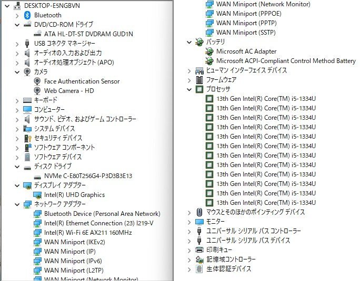Select WAN Miniport (L2TP) entry
The image size is (360, 281).
(x=74, y=270)
